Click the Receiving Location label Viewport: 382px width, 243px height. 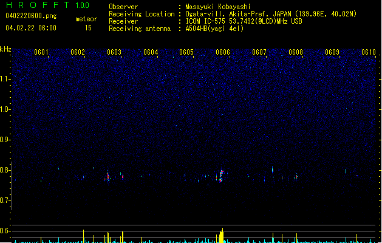142,14
